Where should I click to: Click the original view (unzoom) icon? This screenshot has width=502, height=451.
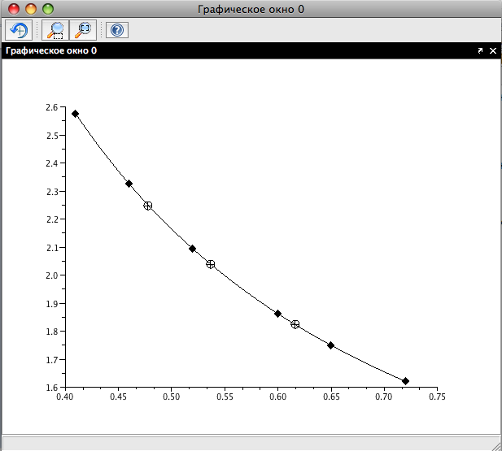(x=83, y=30)
